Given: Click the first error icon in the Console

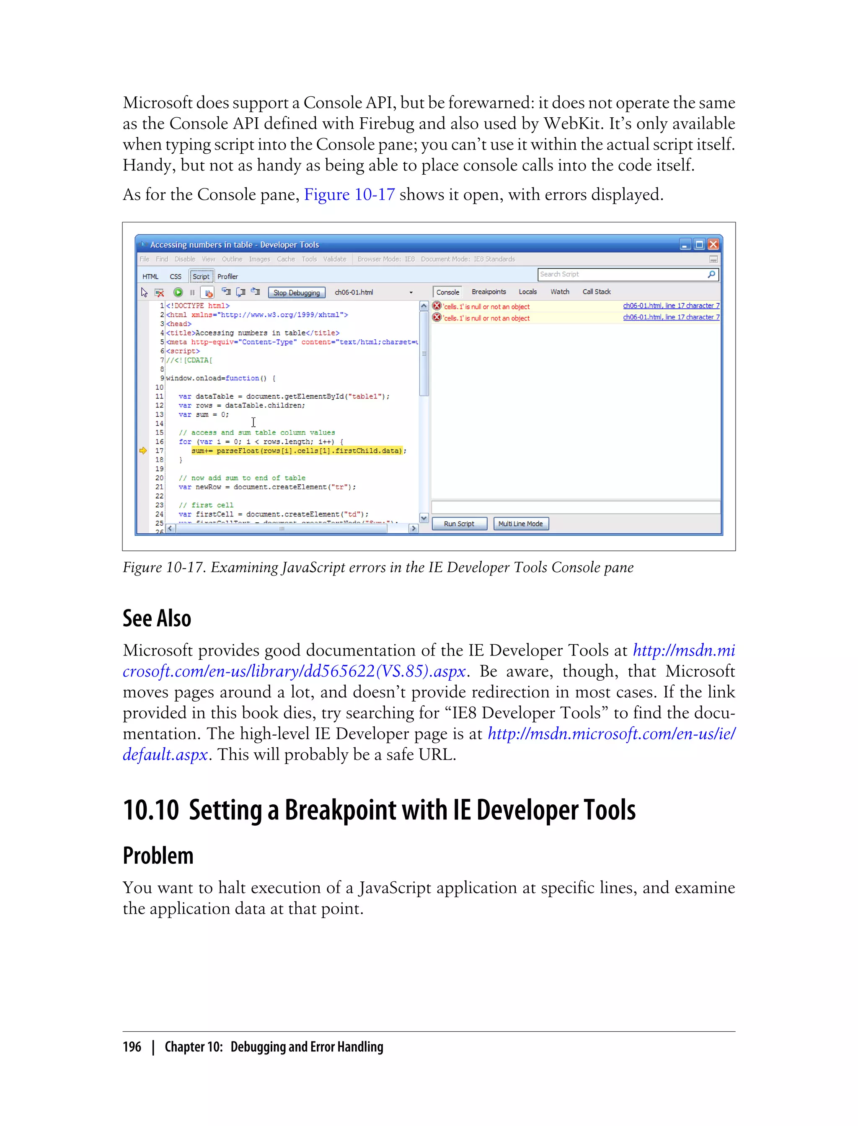Looking at the screenshot, I should click(x=437, y=306).
